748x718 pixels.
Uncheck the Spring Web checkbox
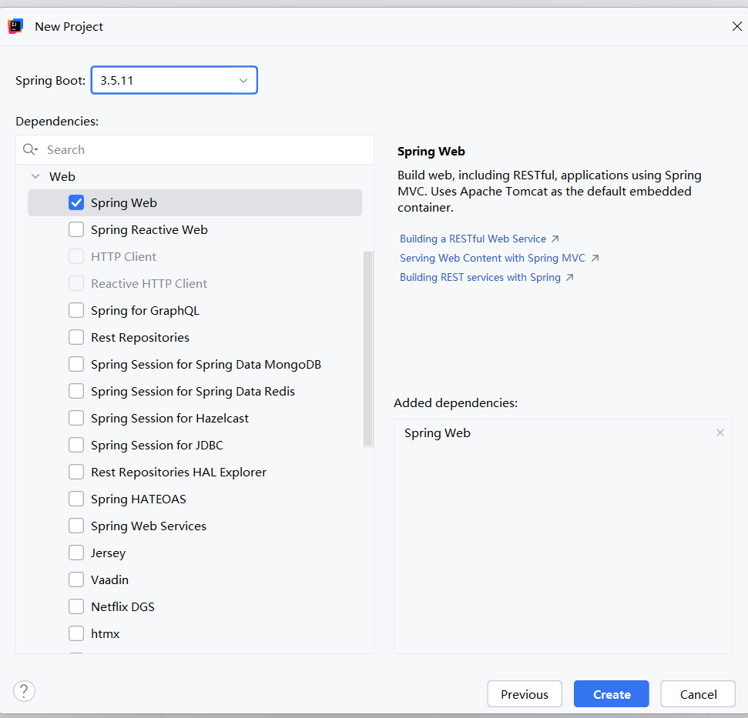(x=76, y=202)
